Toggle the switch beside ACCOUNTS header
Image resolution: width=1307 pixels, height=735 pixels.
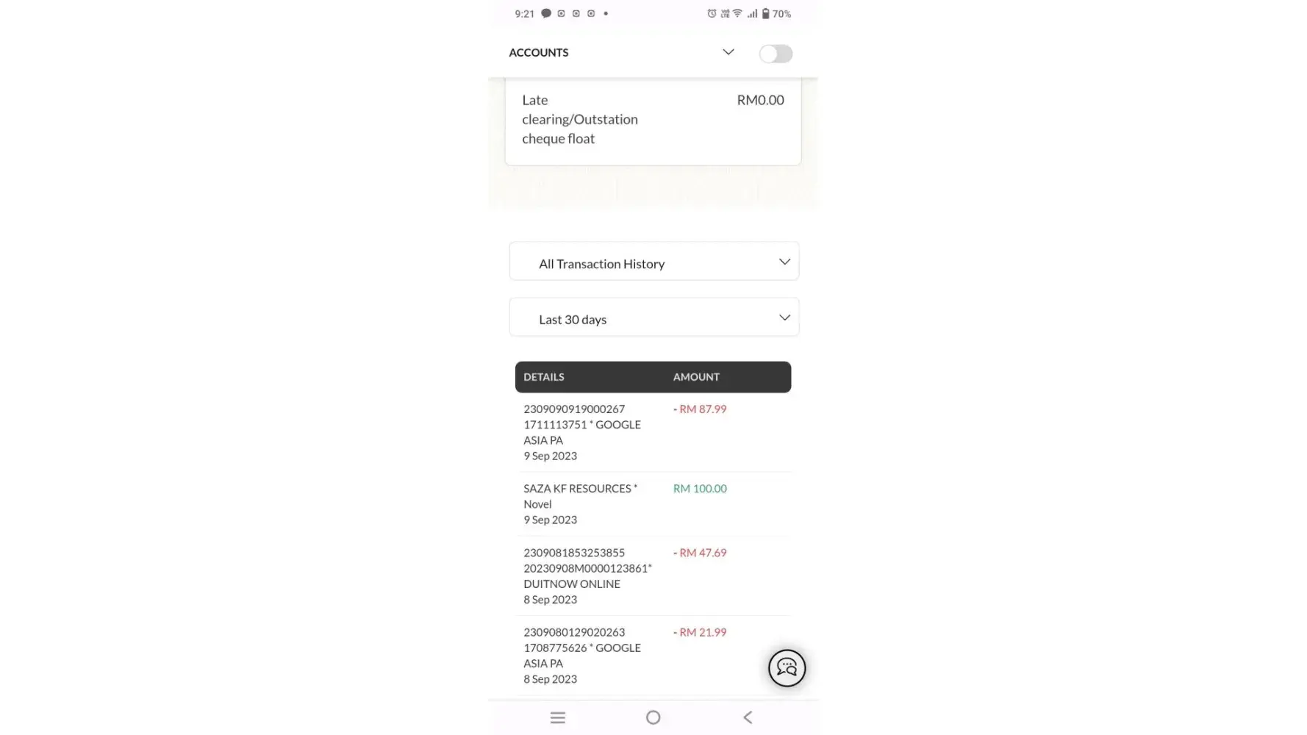[776, 54]
